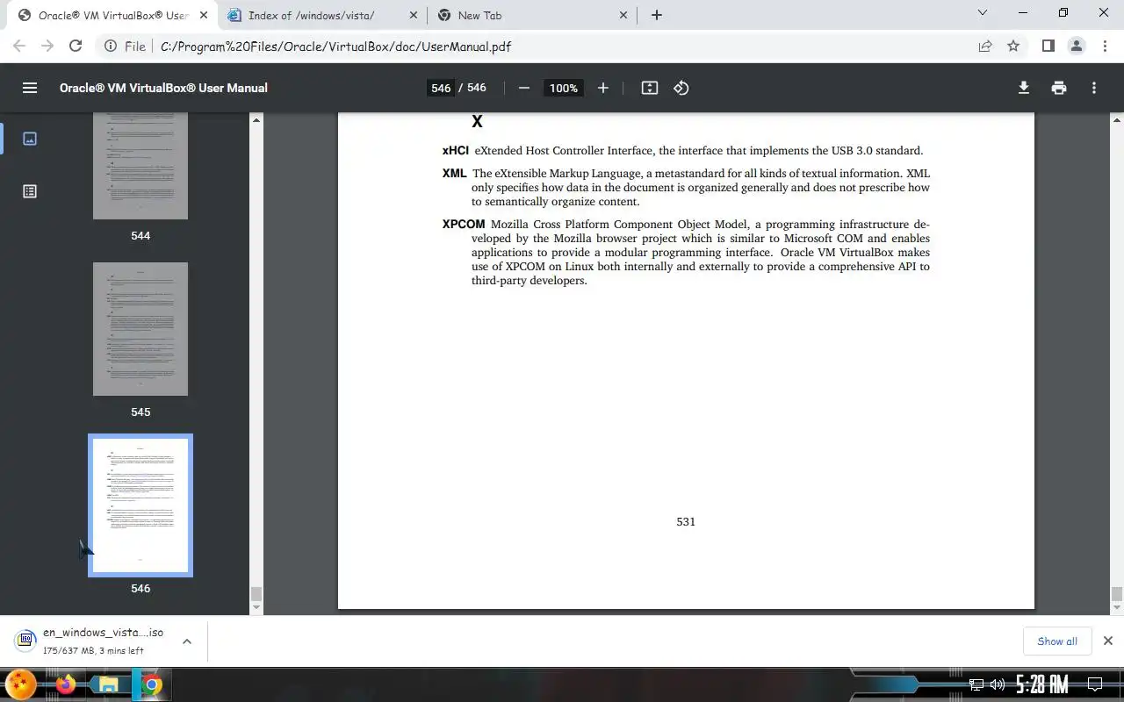Download the PDF file

[x=1024, y=88]
